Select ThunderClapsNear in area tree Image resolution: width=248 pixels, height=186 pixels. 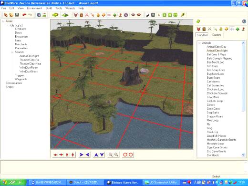(x=30, y=63)
